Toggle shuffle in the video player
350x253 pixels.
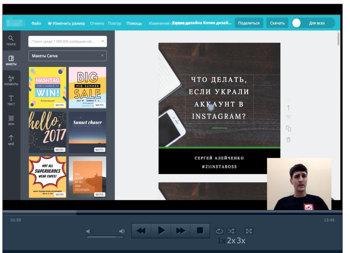pyautogui.click(x=231, y=231)
